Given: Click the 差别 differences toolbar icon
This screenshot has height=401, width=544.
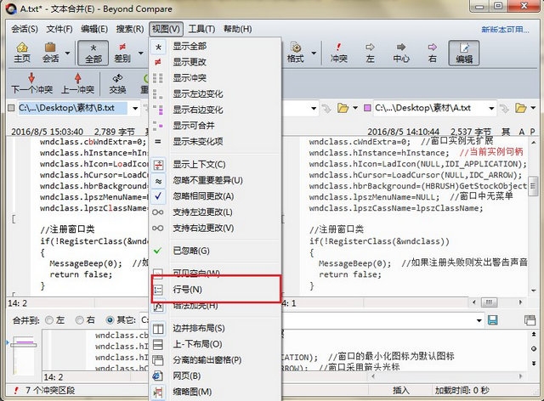Looking at the screenshot, I should click(x=122, y=53).
